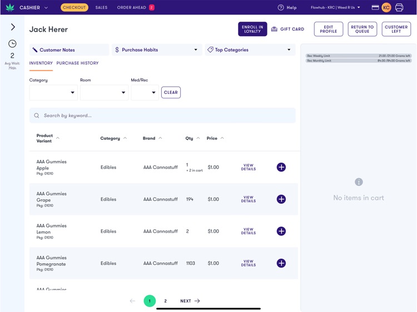Click the GIFT CARD button
The image size is (417, 312).
287,29
